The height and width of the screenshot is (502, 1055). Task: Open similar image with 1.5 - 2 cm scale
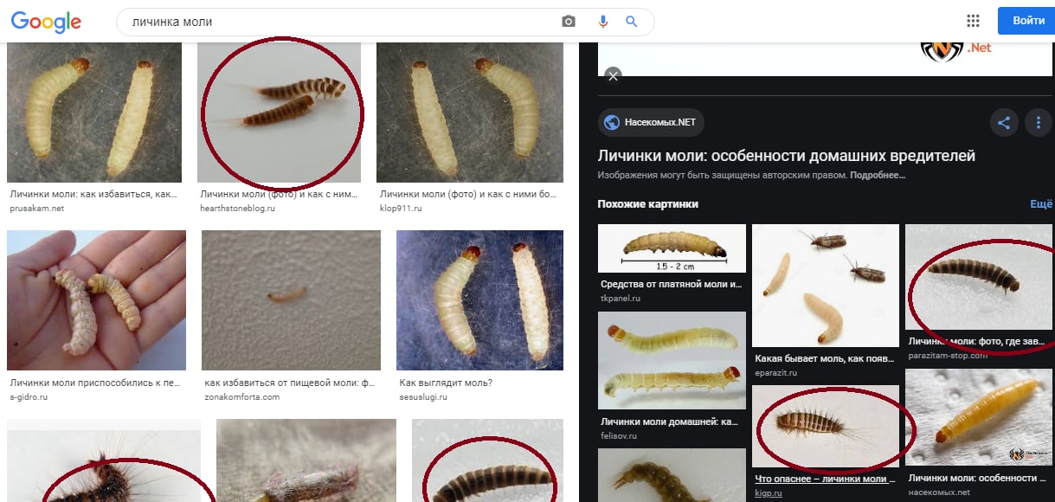672,248
